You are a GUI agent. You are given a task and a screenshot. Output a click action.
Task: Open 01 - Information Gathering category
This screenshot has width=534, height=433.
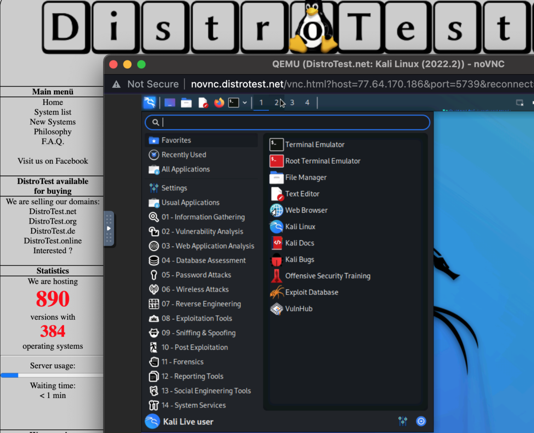point(201,217)
